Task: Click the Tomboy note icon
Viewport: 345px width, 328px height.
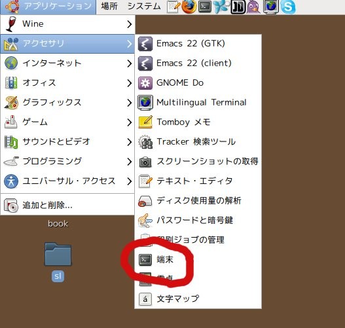Action: point(145,122)
